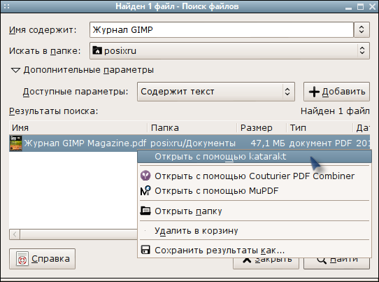Select file name Журнал GIMP Magazine.pdf

tap(85, 143)
